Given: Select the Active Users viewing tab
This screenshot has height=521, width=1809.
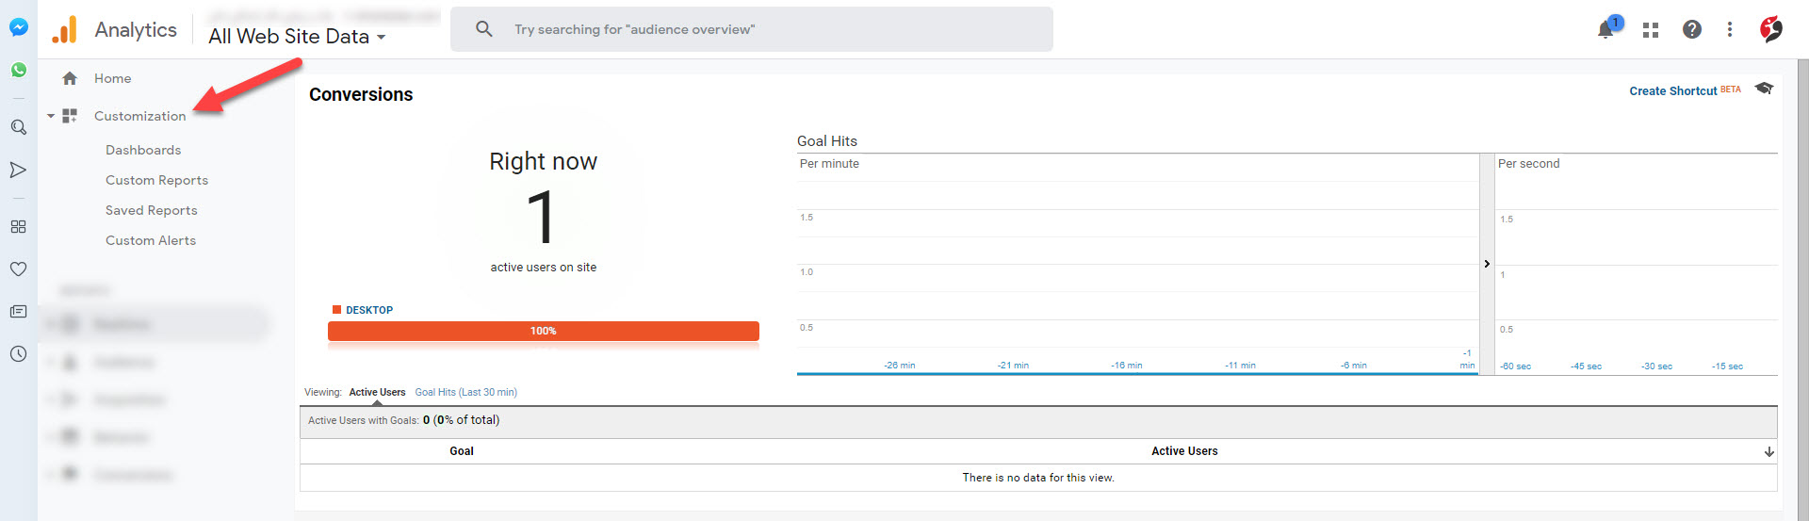Looking at the screenshot, I should pos(377,392).
